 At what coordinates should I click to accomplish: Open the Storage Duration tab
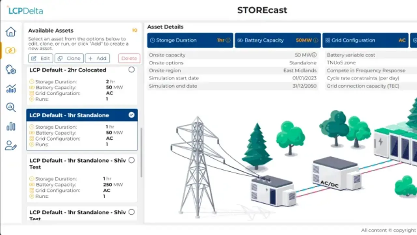click(x=190, y=40)
